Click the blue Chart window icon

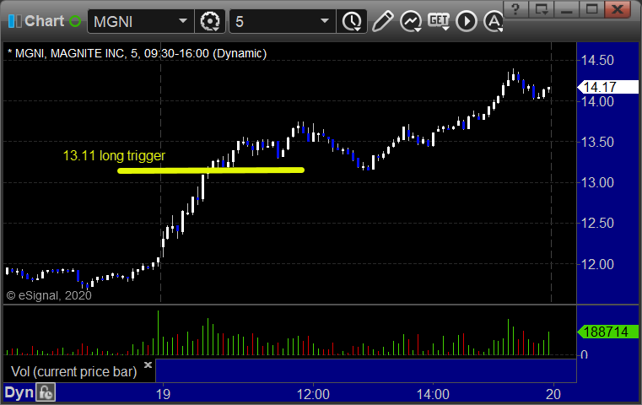(14, 21)
